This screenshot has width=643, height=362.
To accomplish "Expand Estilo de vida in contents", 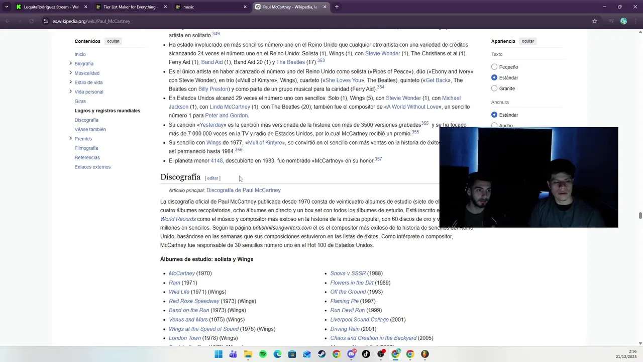I will (x=70, y=82).
